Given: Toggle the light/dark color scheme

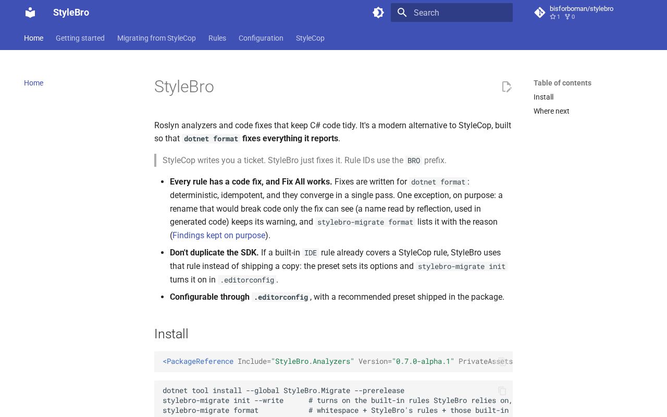Looking at the screenshot, I should coord(378,13).
